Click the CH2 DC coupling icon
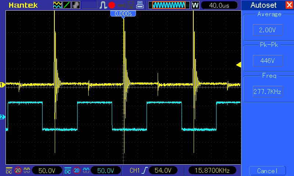The height and width of the screenshot is (176, 294). (x=68, y=170)
